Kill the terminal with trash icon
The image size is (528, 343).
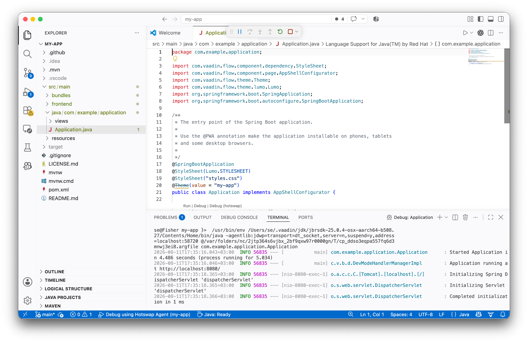465,217
